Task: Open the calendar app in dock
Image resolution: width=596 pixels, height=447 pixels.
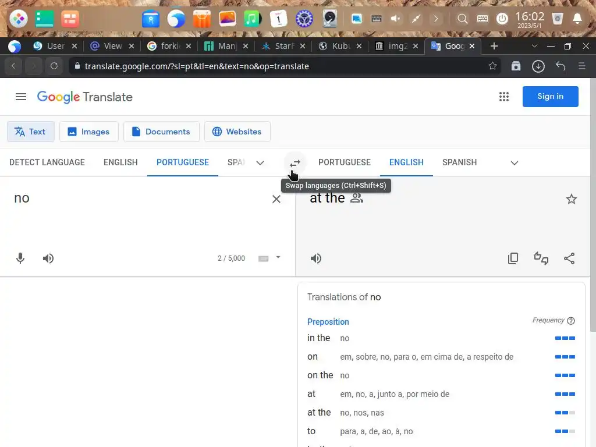Action: [x=278, y=19]
